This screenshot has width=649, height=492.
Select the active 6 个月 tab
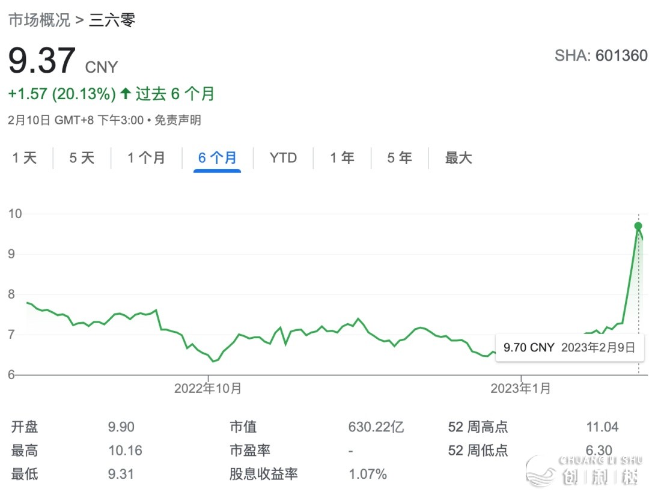coord(218,158)
